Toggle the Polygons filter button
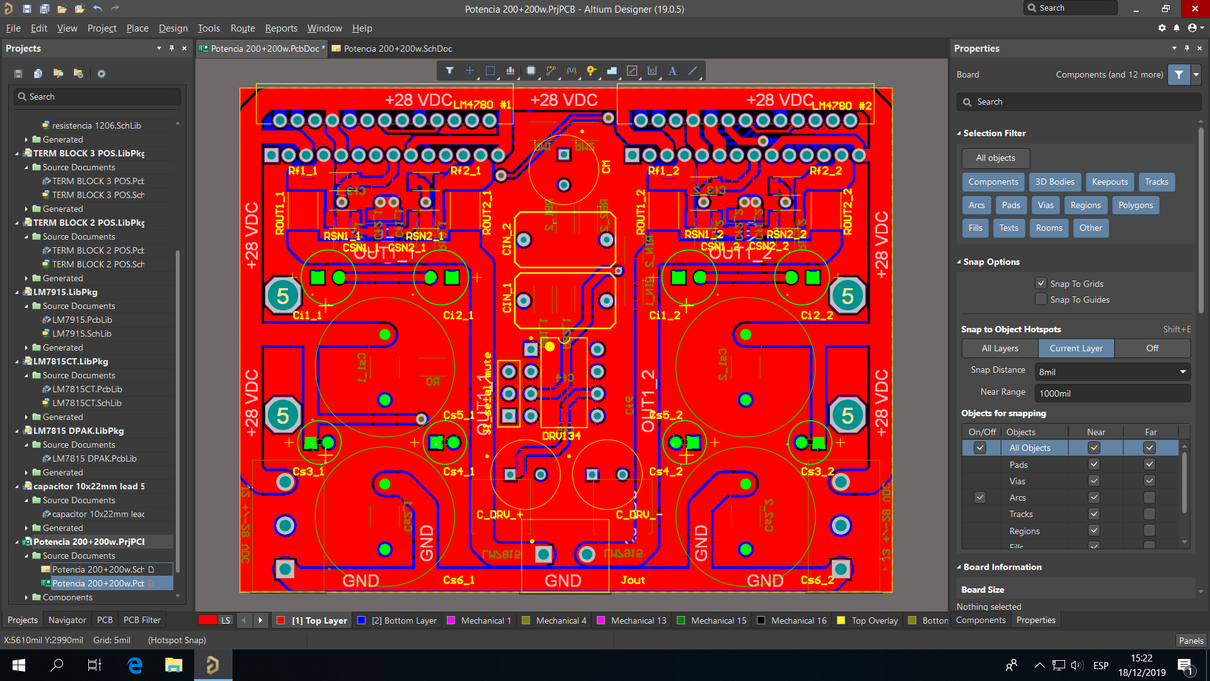The width and height of the screenshot is (1210, 681). 1135,205
